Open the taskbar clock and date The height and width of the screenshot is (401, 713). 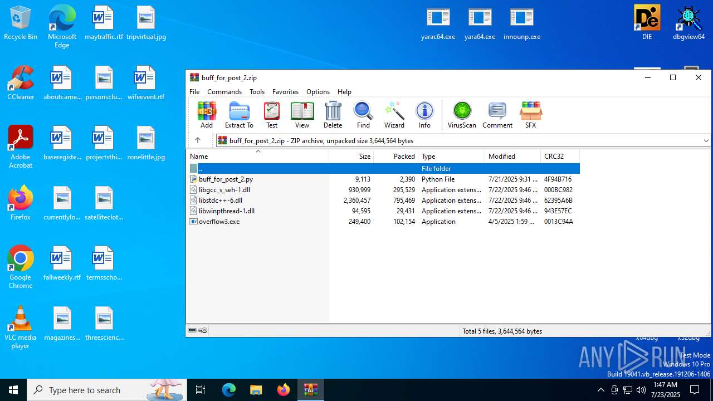click(665, 390)
